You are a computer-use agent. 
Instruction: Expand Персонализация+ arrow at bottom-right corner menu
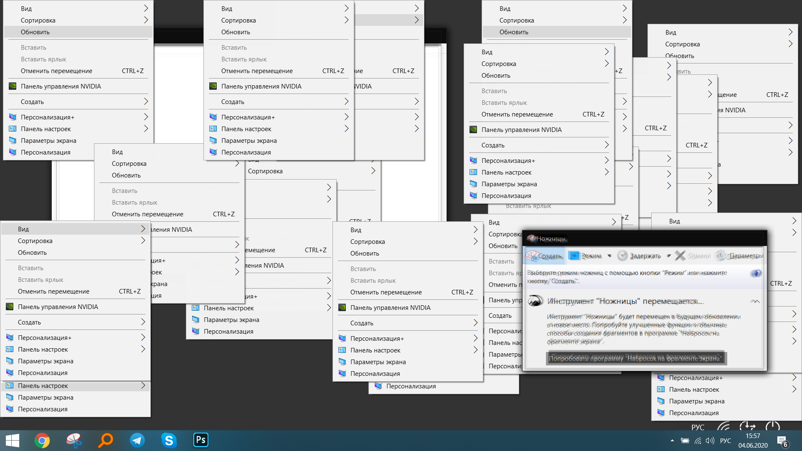pos(794,378)
